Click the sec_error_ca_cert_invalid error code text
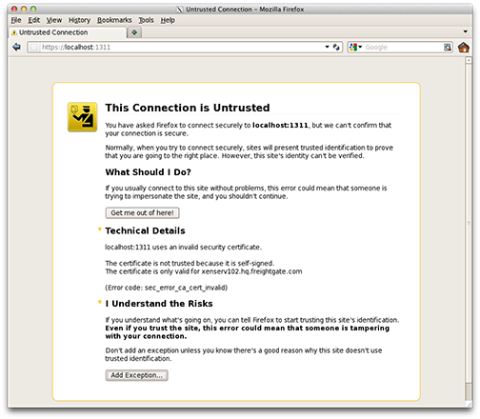The width and height of the screenshot is (480, 419). pyautogui.click(x=185, y=288)
